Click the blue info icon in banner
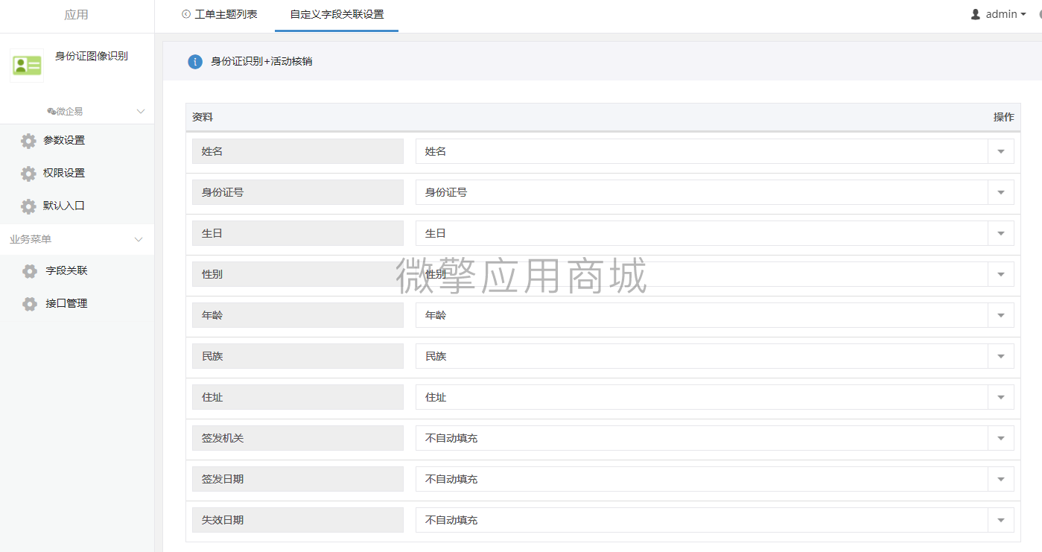 (195, 62)
